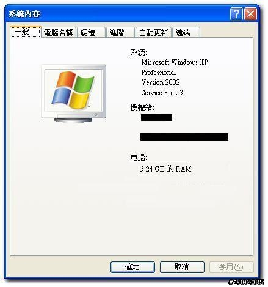
Task: Click the 3.24 GB 的 RAM text
Action: point(166,169)
